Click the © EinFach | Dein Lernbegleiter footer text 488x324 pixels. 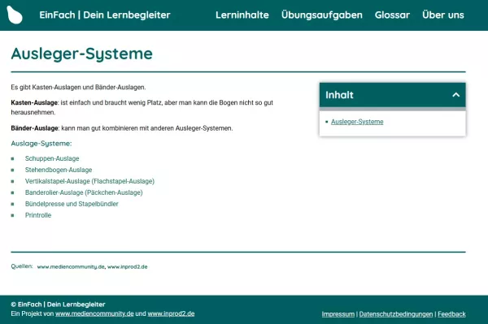coord(58,305)
